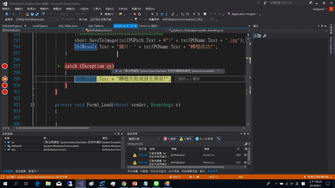Open the first CS0168 error code link, line 297

143,155
